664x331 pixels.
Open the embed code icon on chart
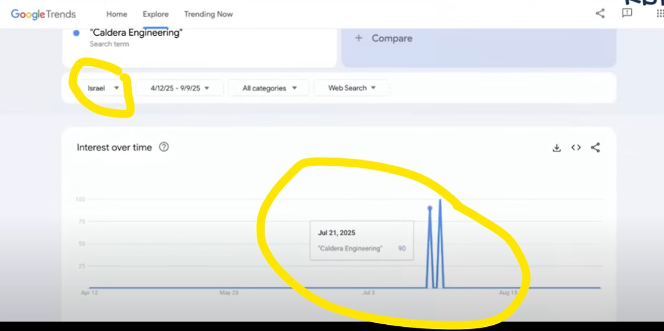[x=576, y=148]
